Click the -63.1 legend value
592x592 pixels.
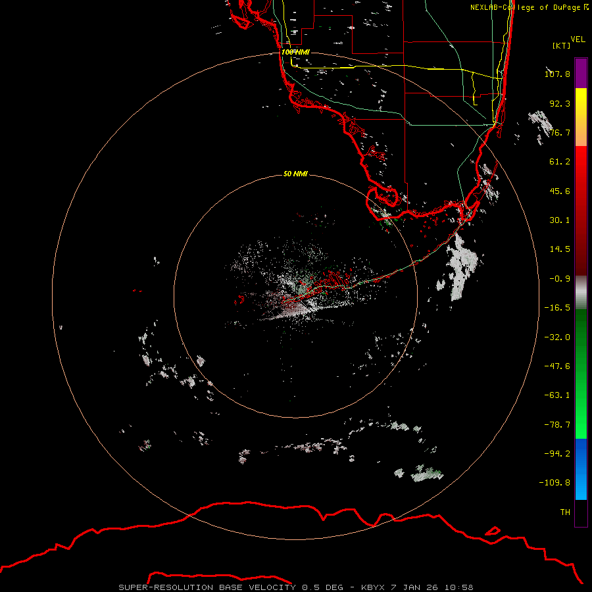557,395
